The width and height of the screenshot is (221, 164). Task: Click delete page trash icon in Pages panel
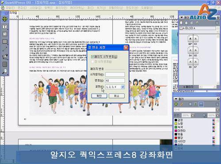(x=217, y=23)
